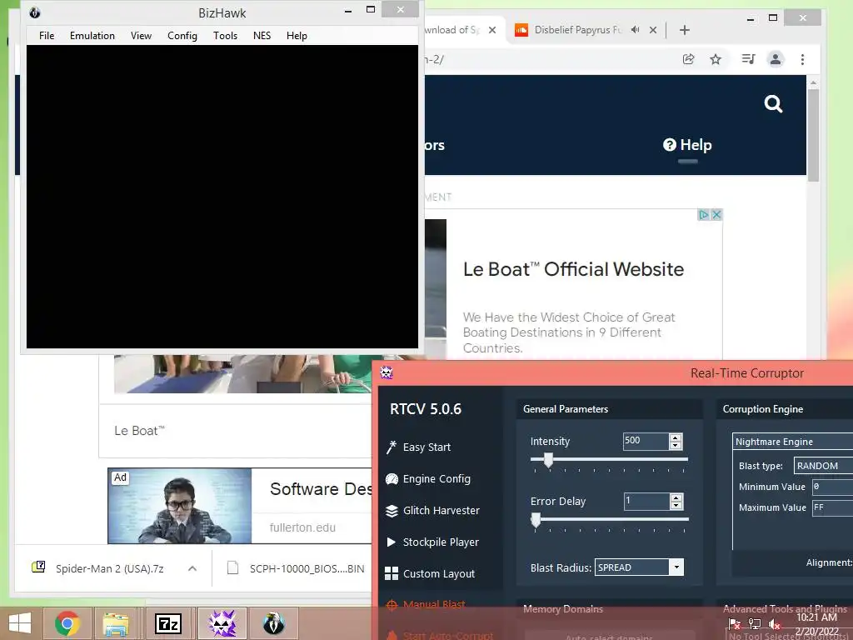This screenshot has width=853, height=640.
Task: Click Real-Time Corruptor window icon
Action: [387, 372]
